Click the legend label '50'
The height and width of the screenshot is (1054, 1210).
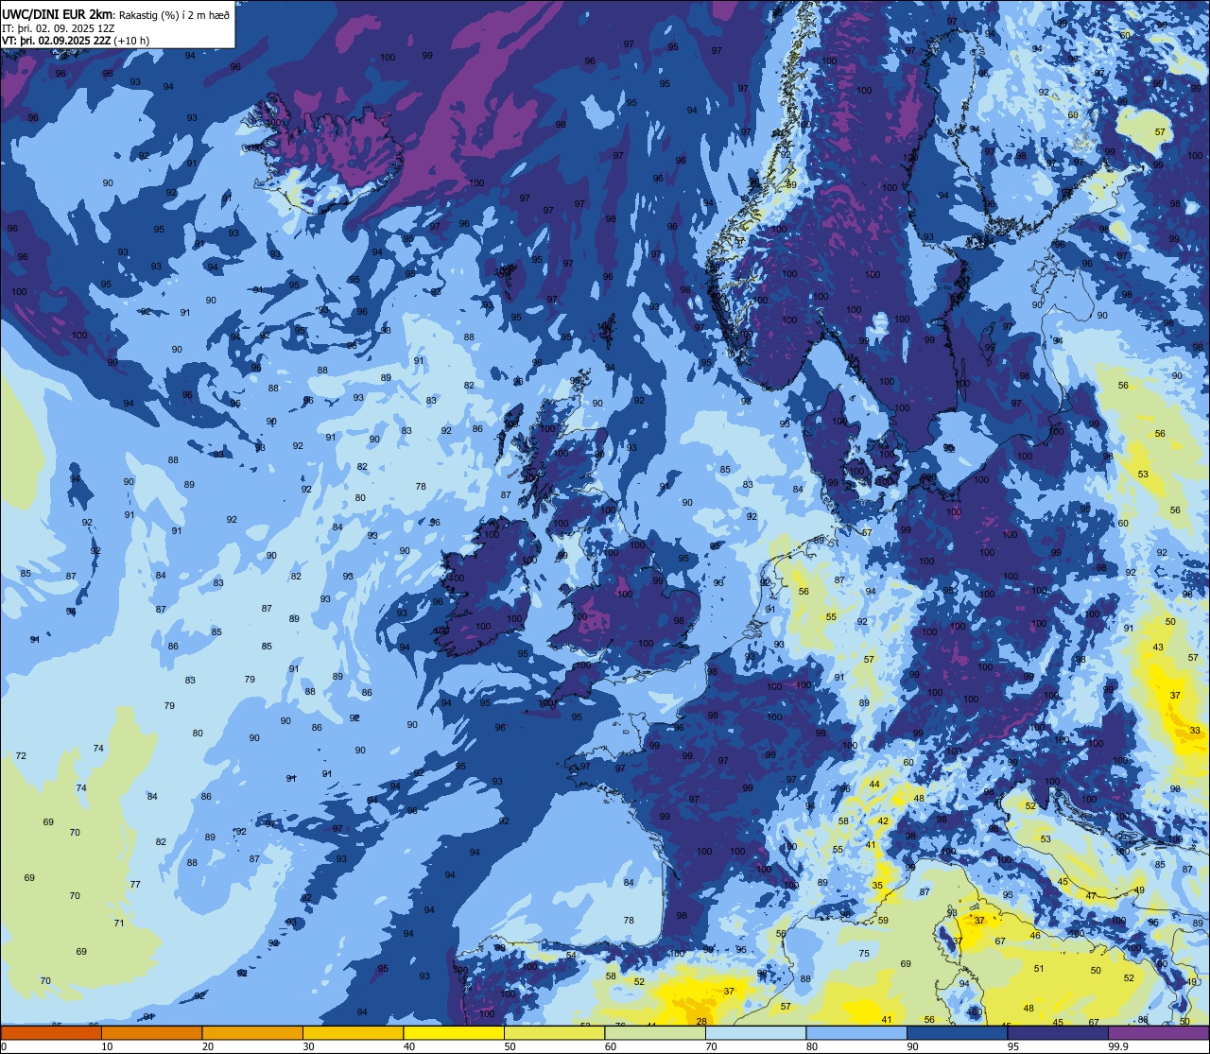click(510, 1046)
